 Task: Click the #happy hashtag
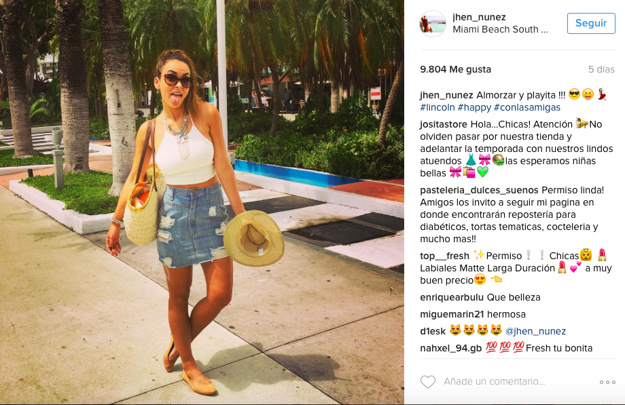[x=474, y=107]
